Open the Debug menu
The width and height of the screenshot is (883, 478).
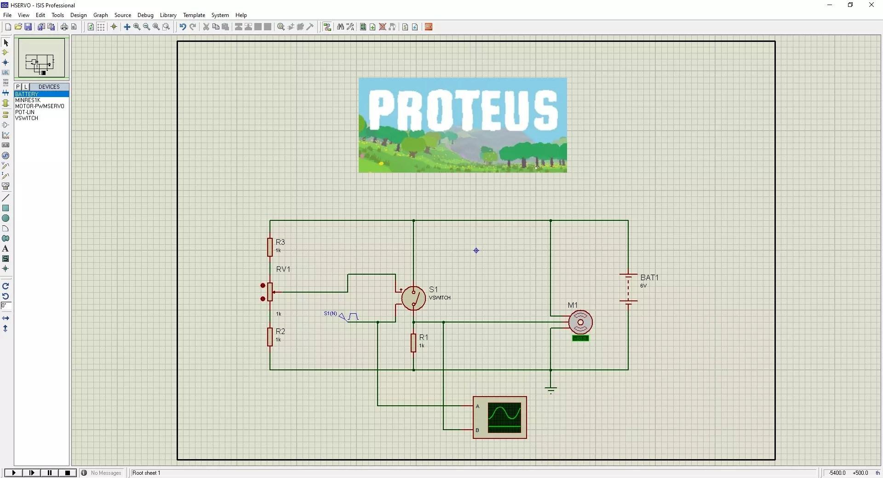click(x=145, y=15)
